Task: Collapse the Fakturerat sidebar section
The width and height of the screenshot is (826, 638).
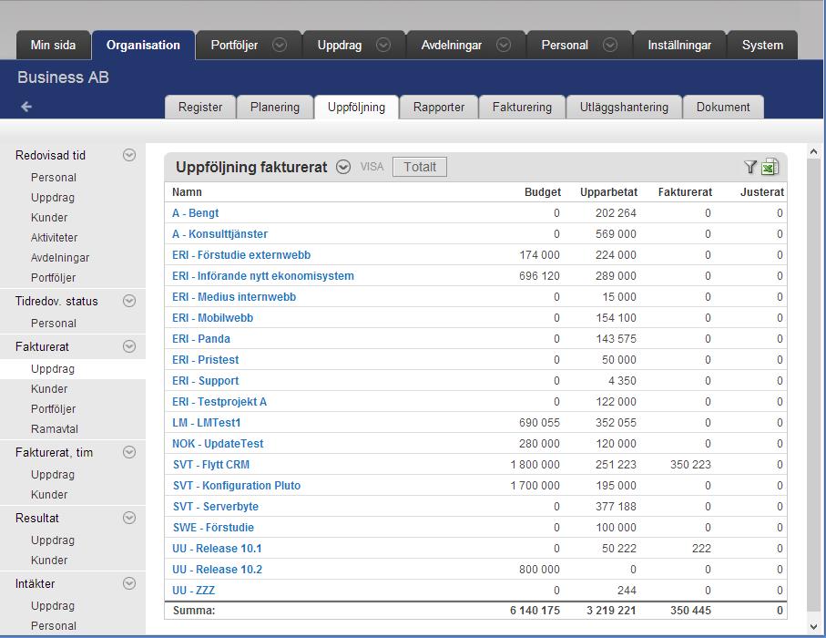Action: (129, 346)
